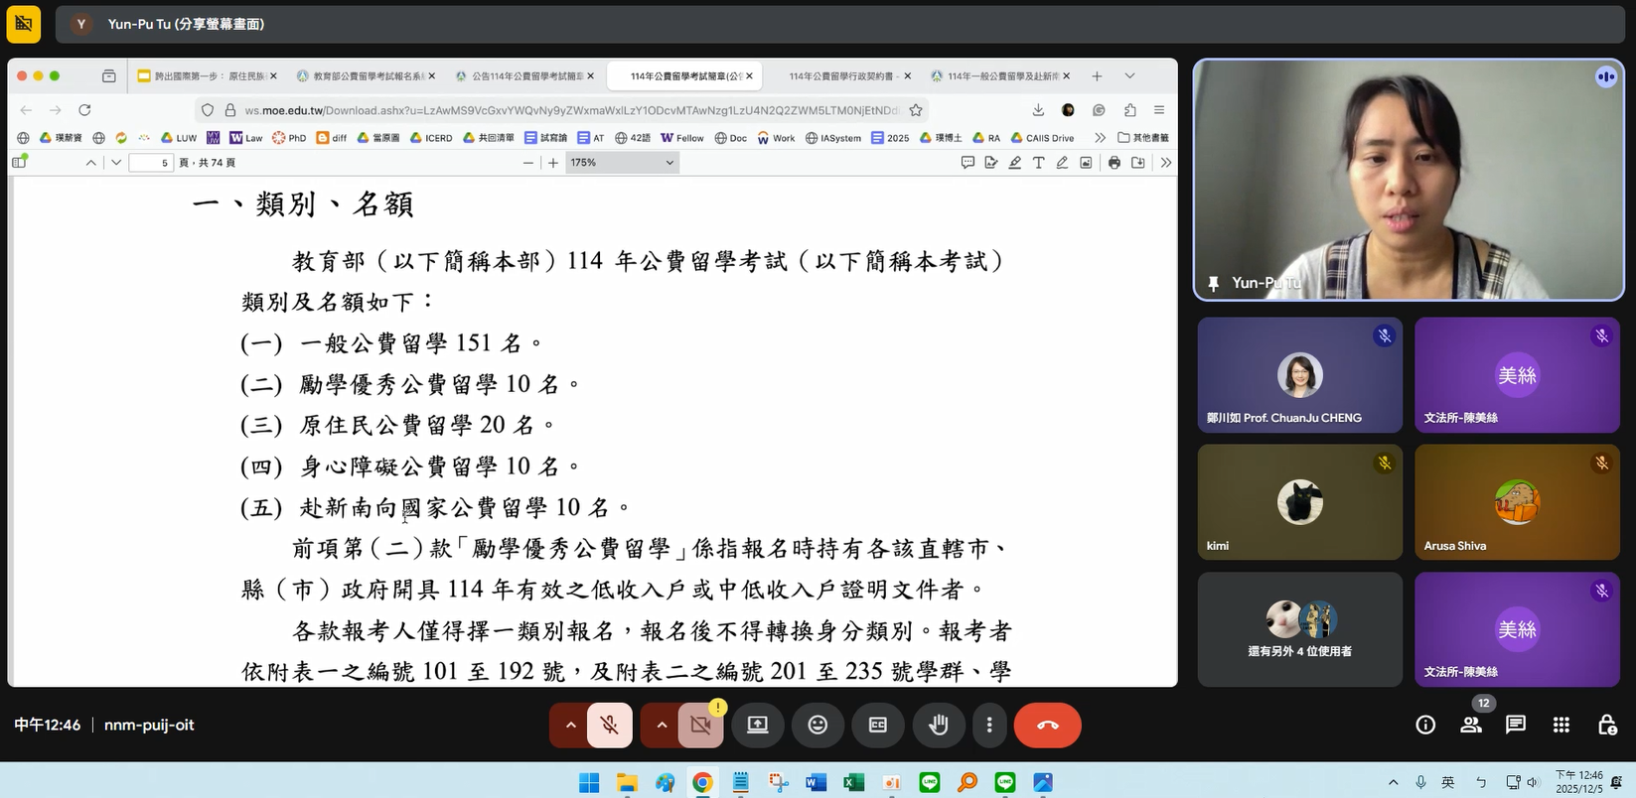Open the Windows Start menu
Viewport: 1636px width, 798px height.
point(589,783)
